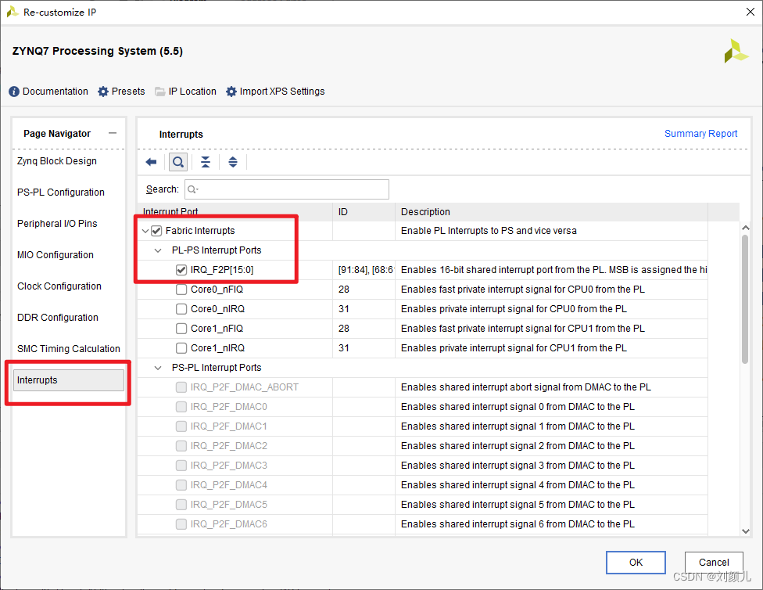Toggle the search magnifier toolbar icon

click(178, 162)
